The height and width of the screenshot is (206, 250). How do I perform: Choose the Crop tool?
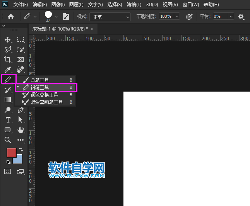click(7, 60)
